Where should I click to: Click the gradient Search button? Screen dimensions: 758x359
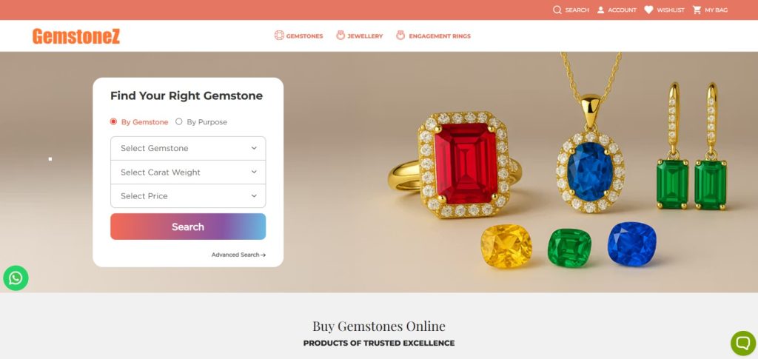tap(188, 227)
